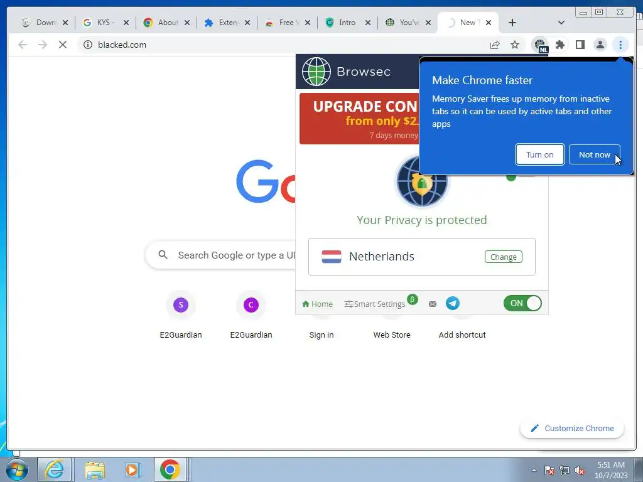Expand the tab search dropdown arrow

(x=561, y=23)
